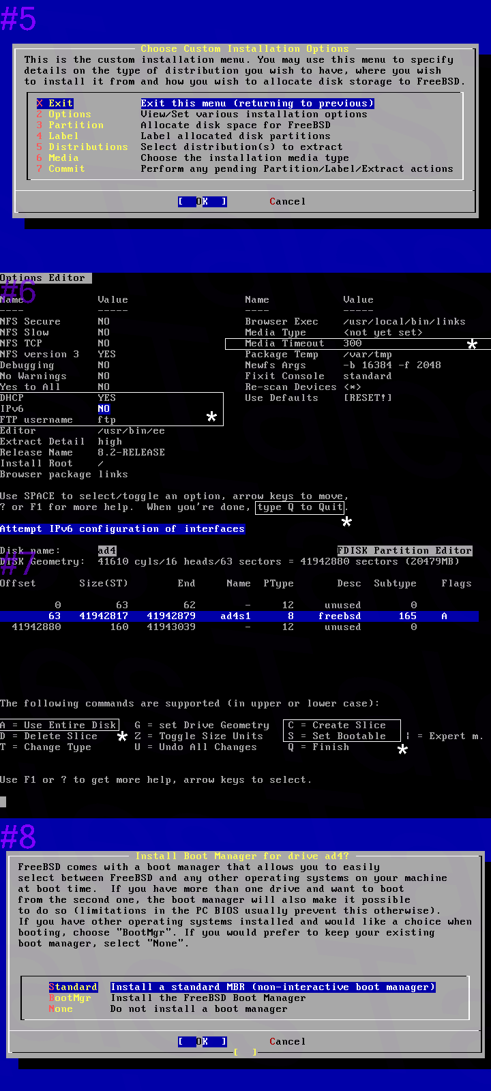Image resolution: width=491 pixels, height=1091 pixels.
Task: Select the Exit item in Custom Installation menu
Action: pyautogui.click(x=205, y=104)
